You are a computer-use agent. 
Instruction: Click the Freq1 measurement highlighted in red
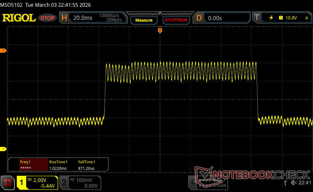(x=28, y=165)
